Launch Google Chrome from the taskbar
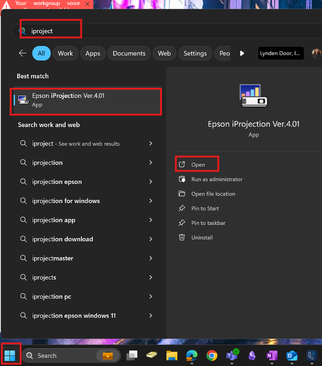This screenshot has height=366, width=322. click(212, 356)
